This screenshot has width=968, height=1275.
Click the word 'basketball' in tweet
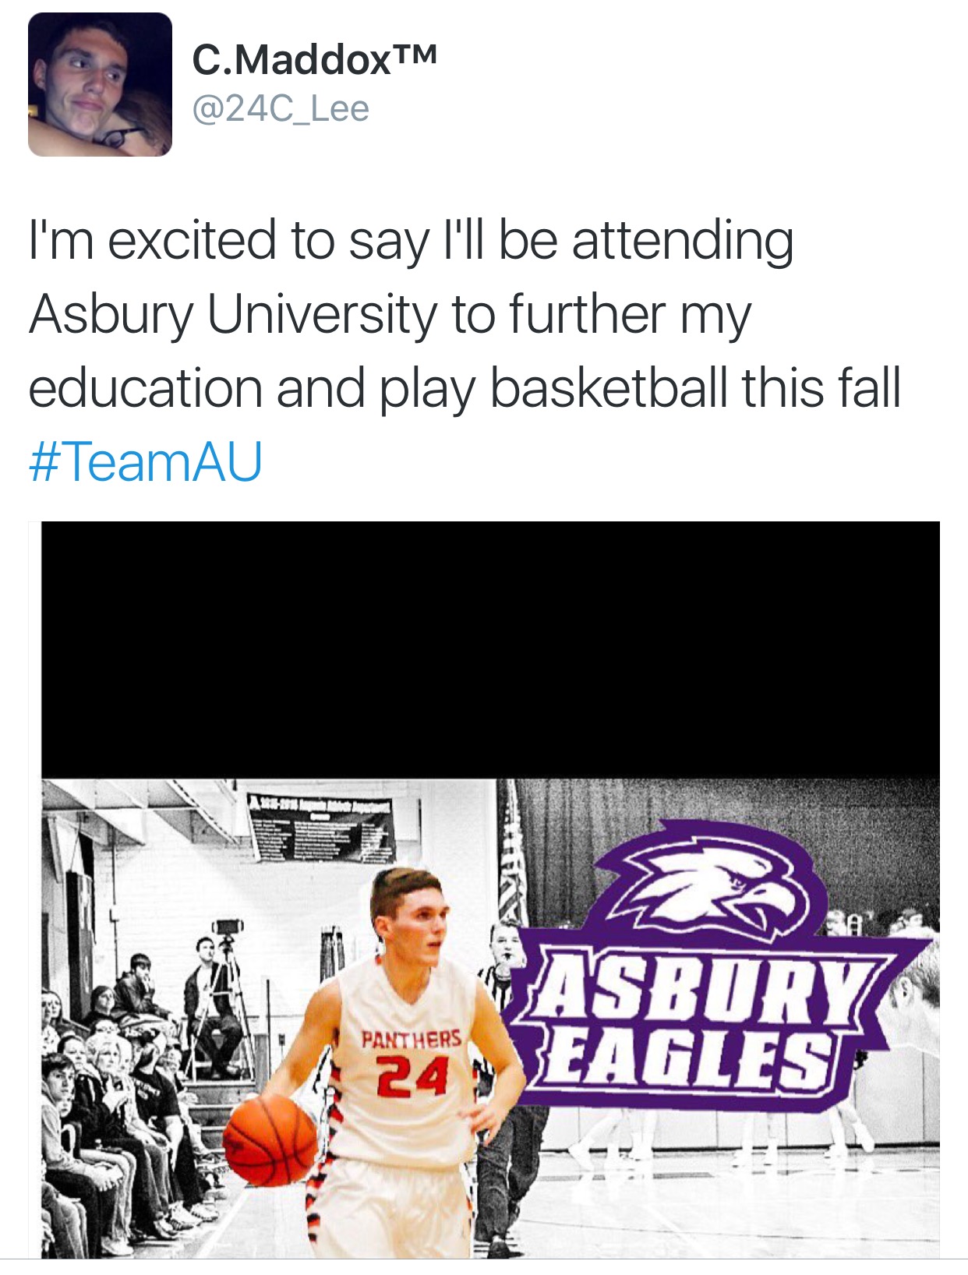pyautogui.click(x=609, y=387)
